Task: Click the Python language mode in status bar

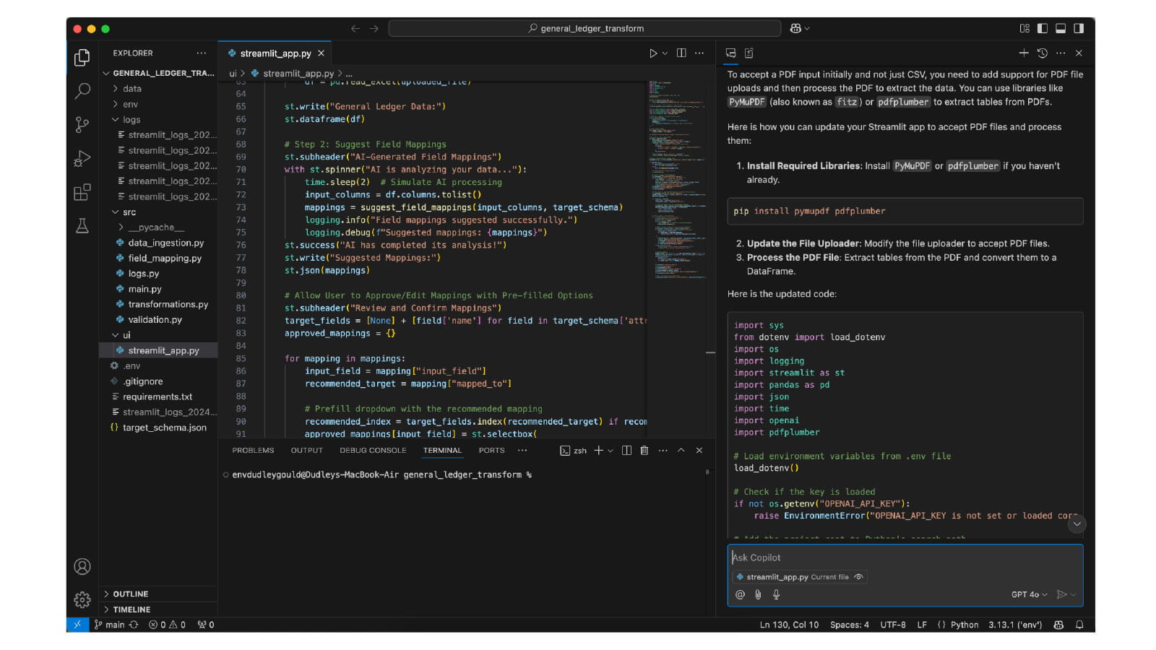Action: click(964, 625)
